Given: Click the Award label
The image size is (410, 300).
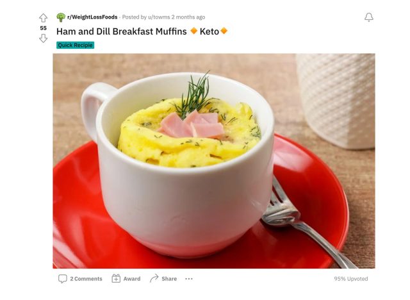Looking at the screenshot, I should [132, 279].
